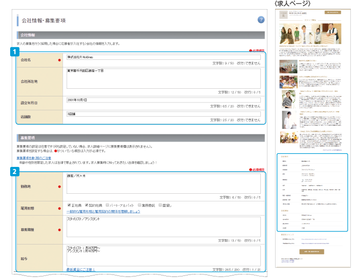Focus the 会社所在地 address text area

(x=163, y=78)
